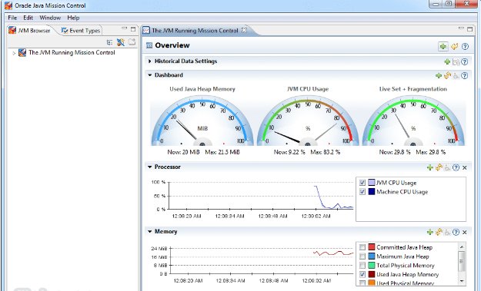This screenshot has height=291, width=481.
Task: Click the JVM CPU Usage color swatch
Action: (372, 183)
